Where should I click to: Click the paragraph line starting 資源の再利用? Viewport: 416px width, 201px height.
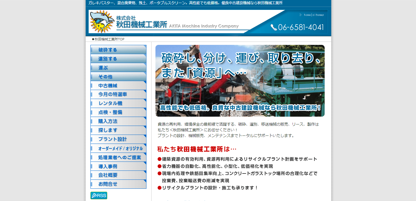click(238, 124)
